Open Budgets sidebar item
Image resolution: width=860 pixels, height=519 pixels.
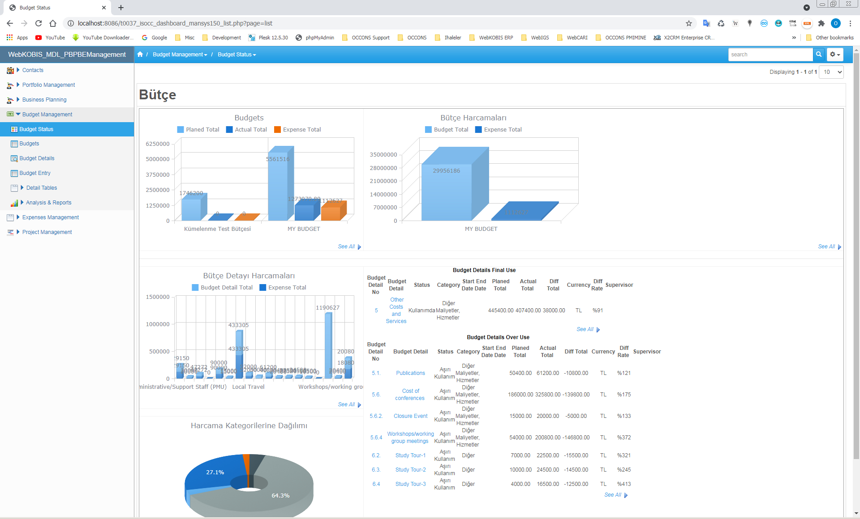[29, 144]
